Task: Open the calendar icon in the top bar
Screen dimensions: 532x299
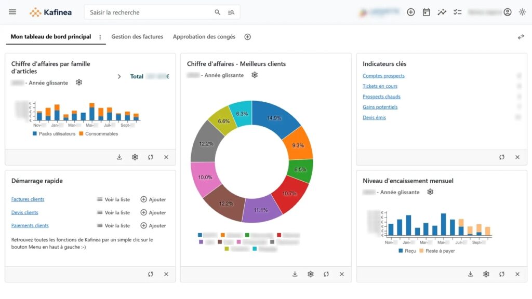Action: click(x=426, y=11)
